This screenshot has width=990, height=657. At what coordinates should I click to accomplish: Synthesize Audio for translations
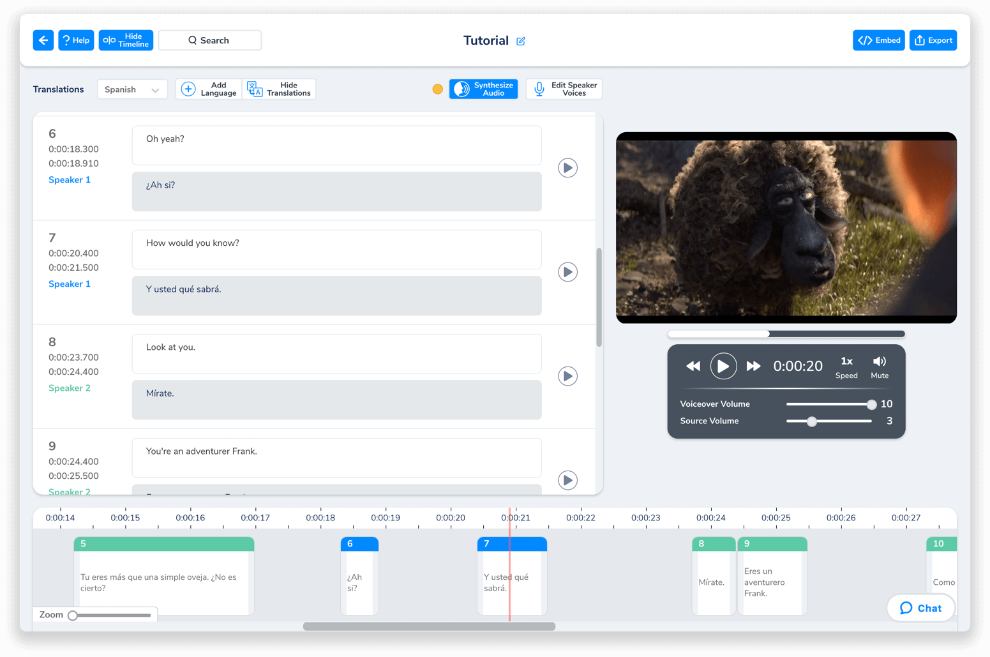[483, 89]
